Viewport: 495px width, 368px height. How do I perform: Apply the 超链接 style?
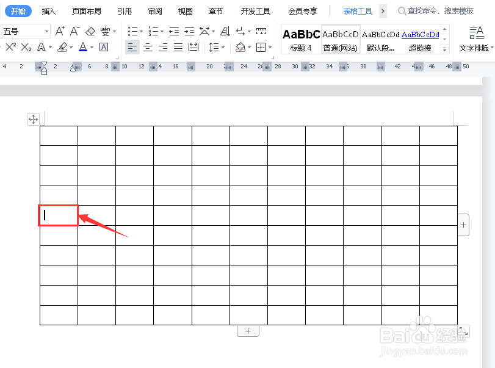click(x=420, y=40)
